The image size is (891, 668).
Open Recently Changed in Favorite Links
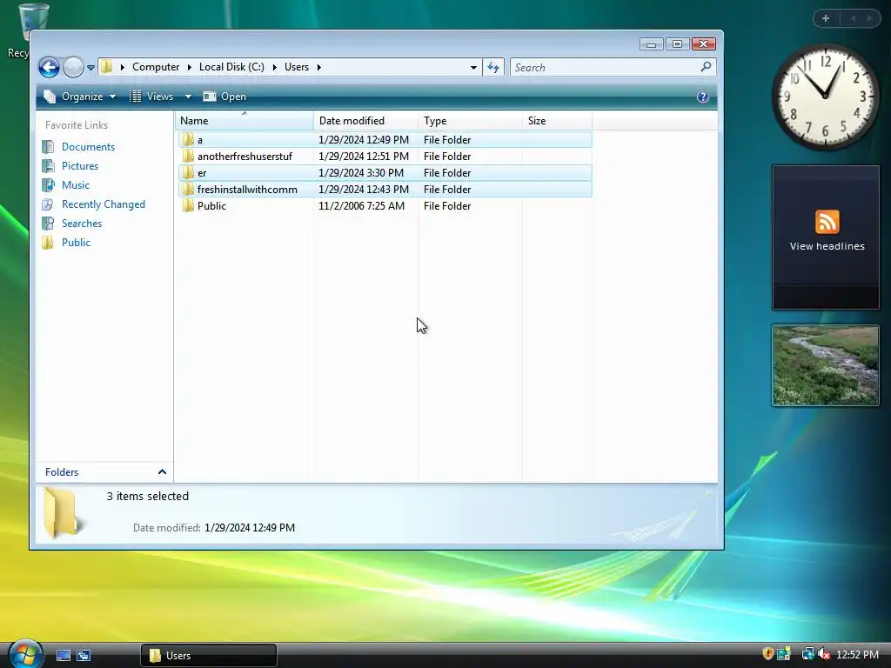[x=104, y=204]
